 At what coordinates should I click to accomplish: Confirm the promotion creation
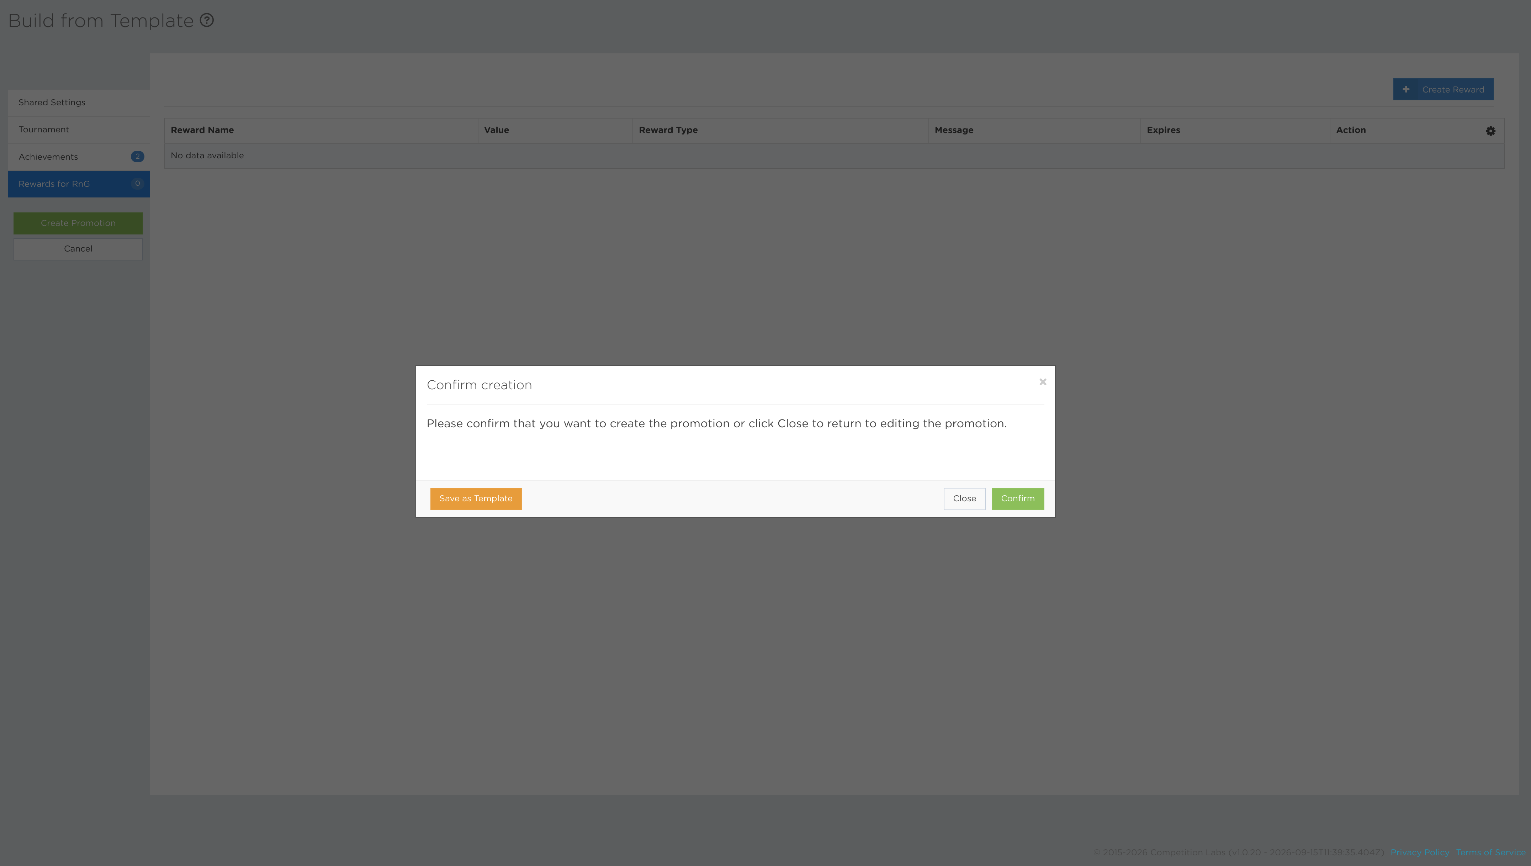[1017, 498]
